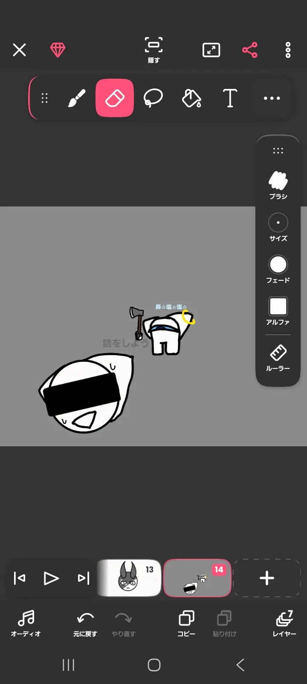Select the lasso selection tool
The height and width of the screenshot is (684, 307).
(x=153, y=98)
